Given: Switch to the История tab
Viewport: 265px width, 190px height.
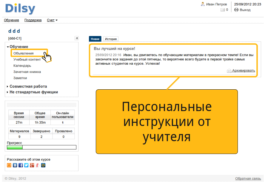Looking at the screenshot, I should coord(111,39).
